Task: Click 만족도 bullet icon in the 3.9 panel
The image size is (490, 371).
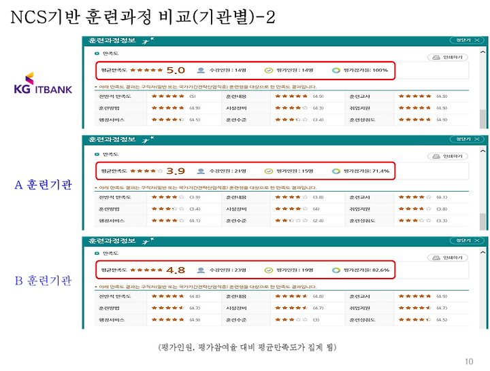Action: click(x=97, y=154)
